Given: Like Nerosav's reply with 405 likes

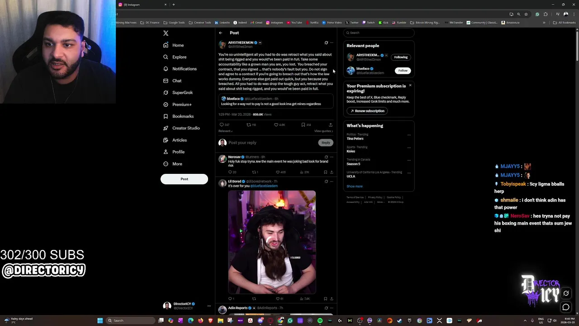Looking at the screenshot, I should [278, 172].
